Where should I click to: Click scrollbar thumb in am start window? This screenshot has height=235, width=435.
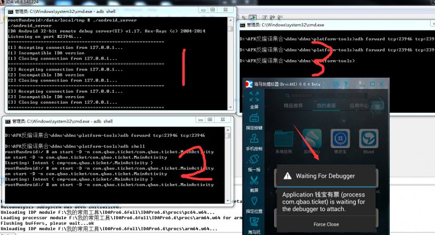coord(228,136)
